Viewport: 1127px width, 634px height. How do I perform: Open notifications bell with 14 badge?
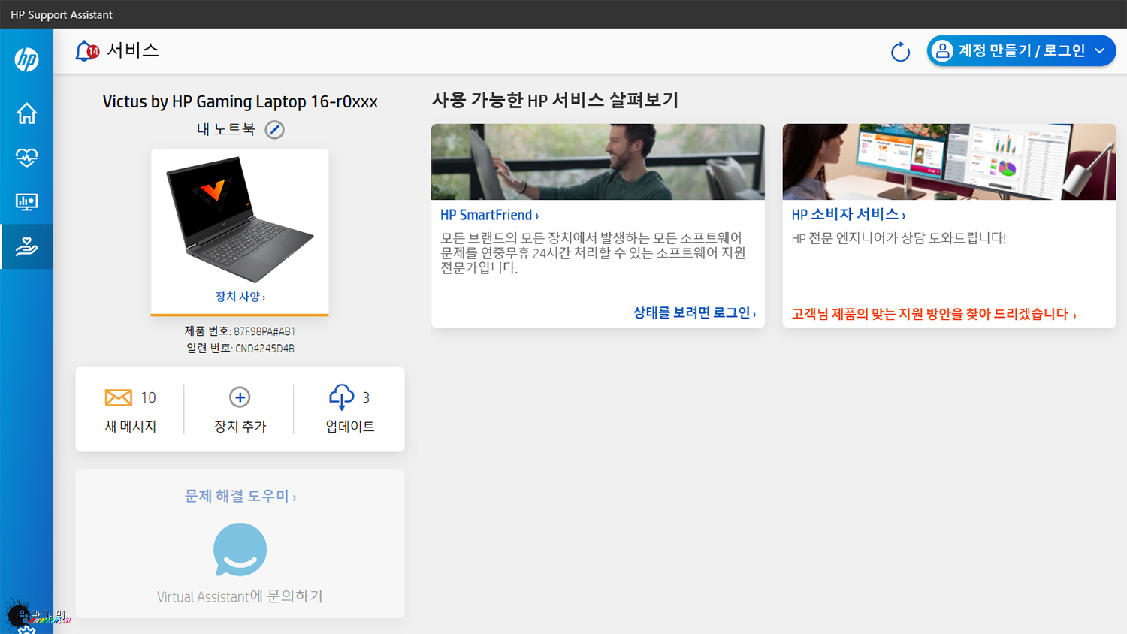point(86,51)
